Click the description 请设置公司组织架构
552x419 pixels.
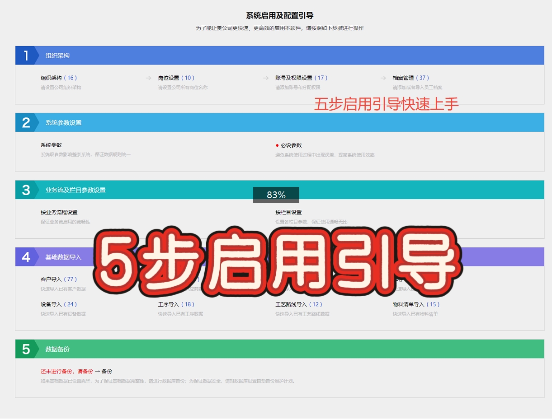click(61, 88)
